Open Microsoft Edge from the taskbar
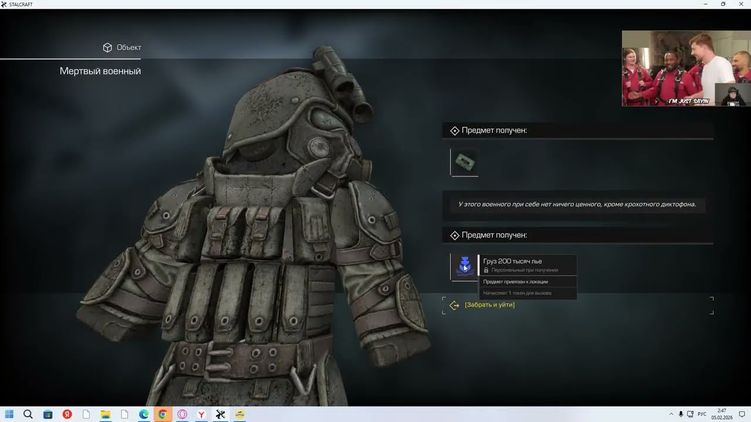Viewport: 751px width, 422px height. [144, 414]
